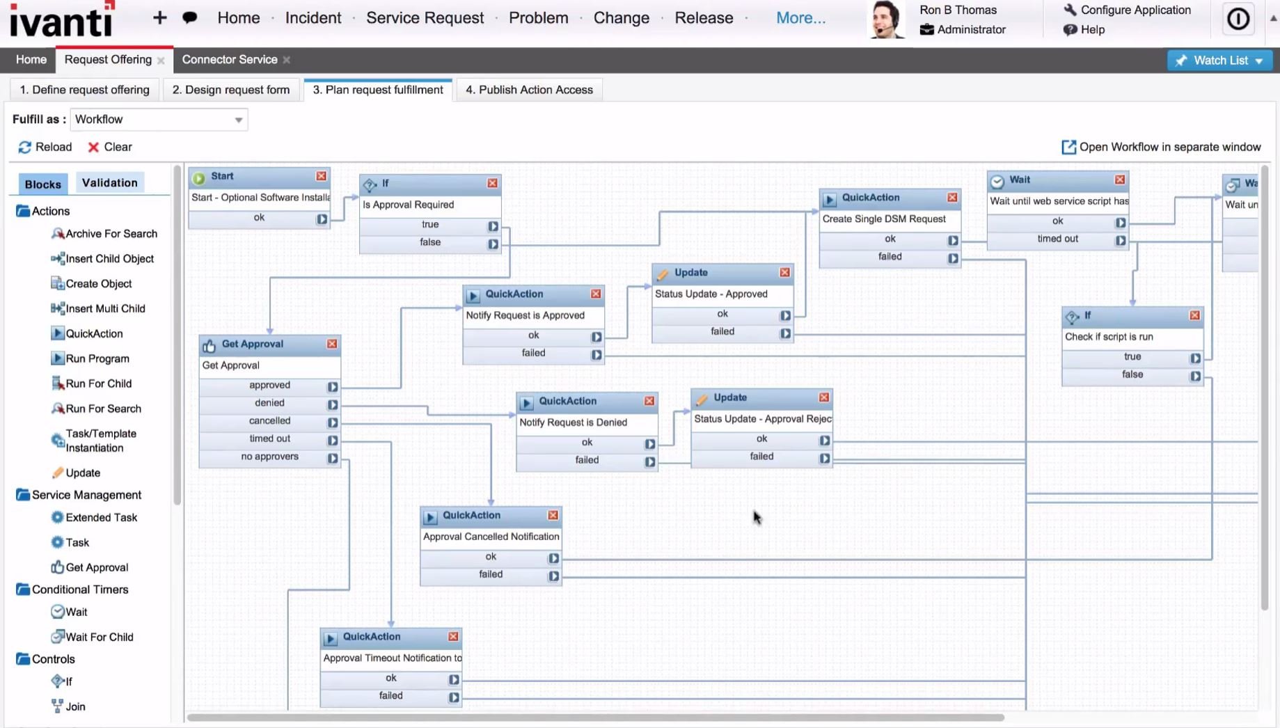Click Check if script is run false connector
Image resolution: width=1280 pixels, height=728 pixels.
coord(1195,376)
